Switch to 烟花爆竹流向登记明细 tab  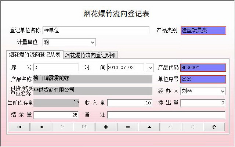click(x=91, y=55)
